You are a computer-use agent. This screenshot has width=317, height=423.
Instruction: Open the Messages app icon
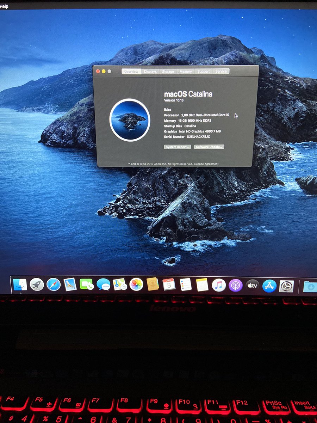pyautogui.click(x=103, y=284)
